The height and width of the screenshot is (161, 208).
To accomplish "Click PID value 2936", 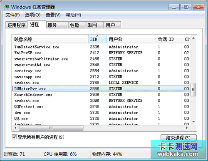I will click(x=94, y=95).
